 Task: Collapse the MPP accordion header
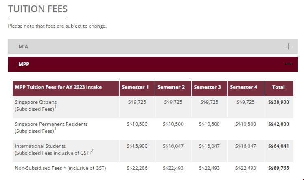[x=24, y=64]
